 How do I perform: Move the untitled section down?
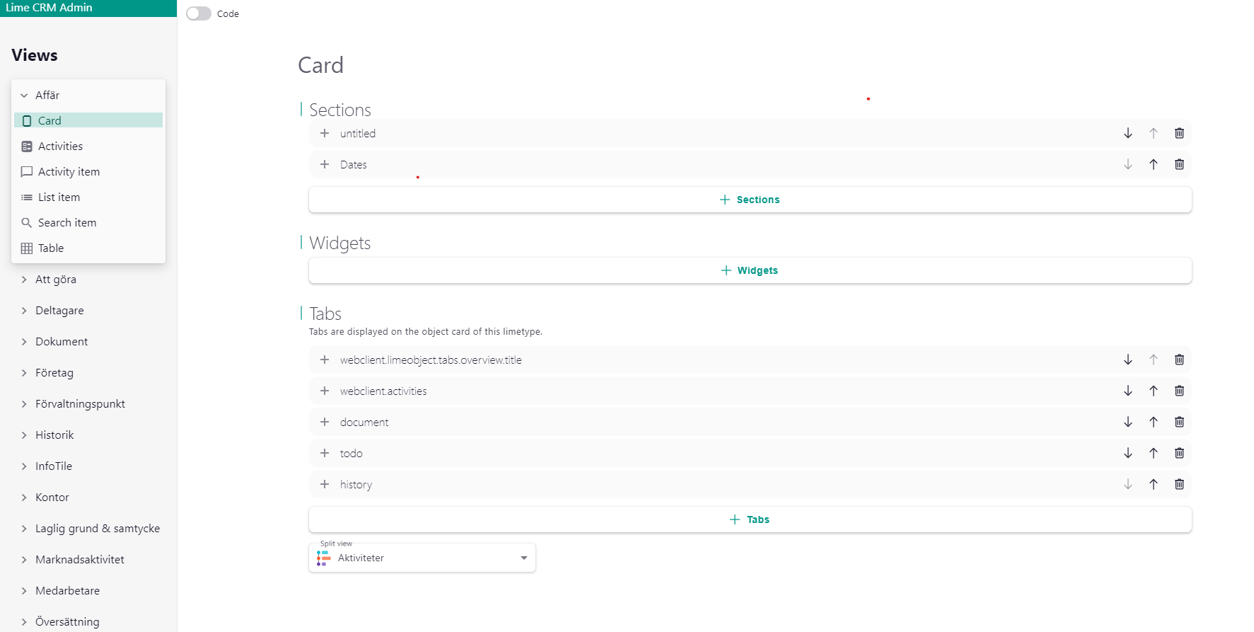pyautogui.click(x=1128, y=133)
